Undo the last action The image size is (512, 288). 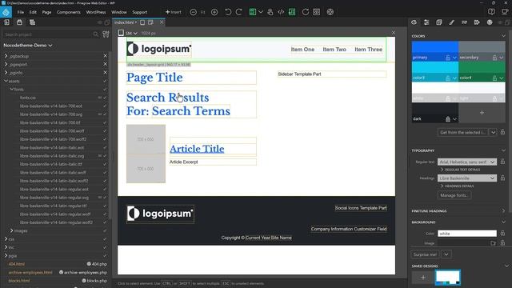click(x=228, y=12)
